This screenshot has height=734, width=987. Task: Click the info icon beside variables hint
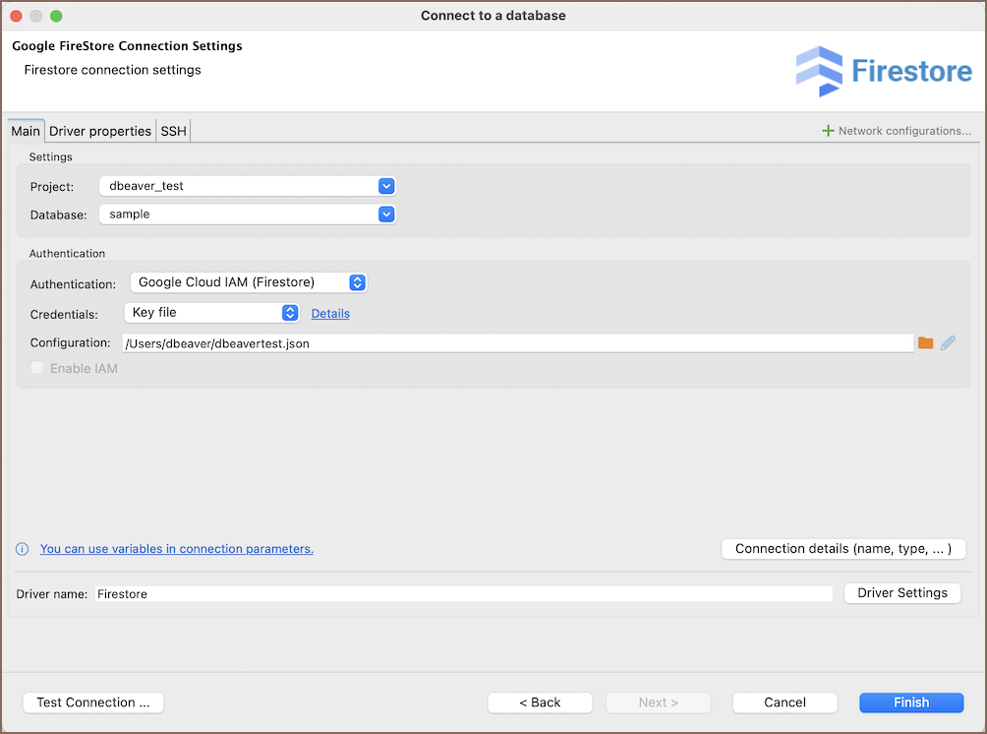click(22, 549)
